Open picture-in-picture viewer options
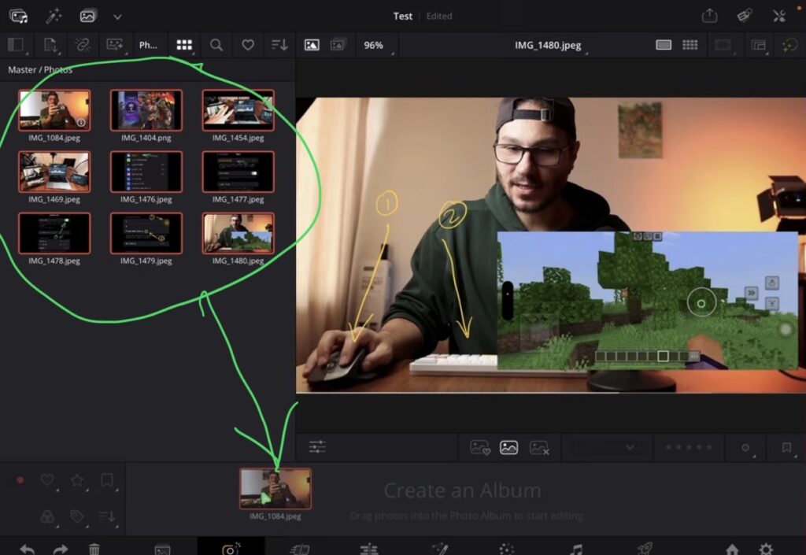This screenshot has height=555, width=806. [758, 45]
